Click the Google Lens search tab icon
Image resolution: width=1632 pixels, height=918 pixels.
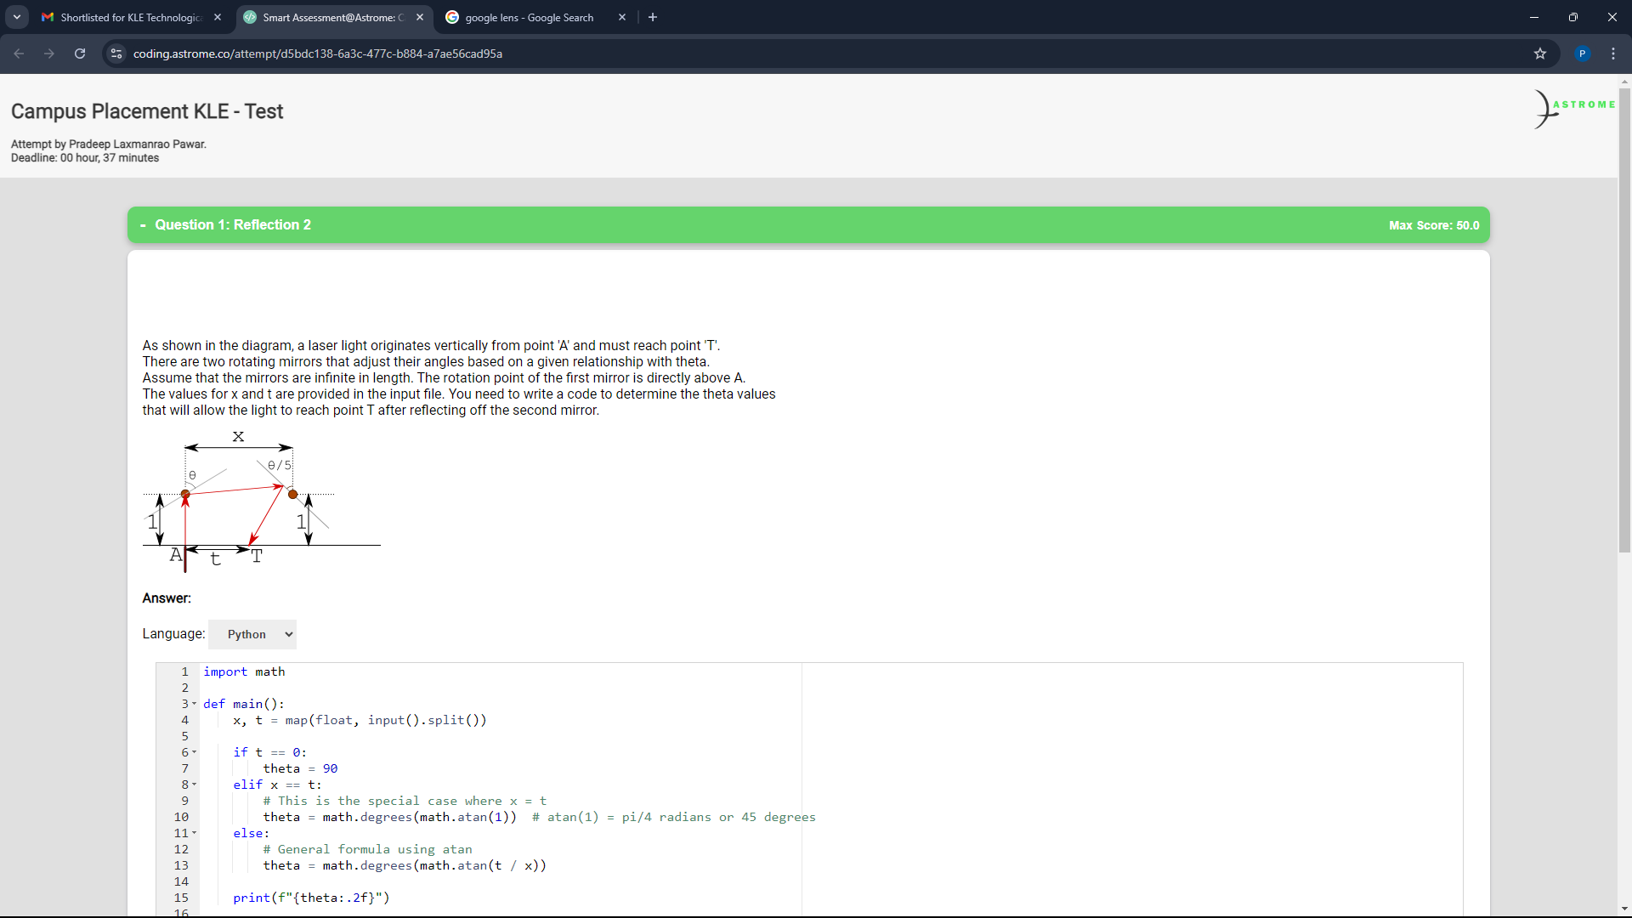(x=453, y=17)
